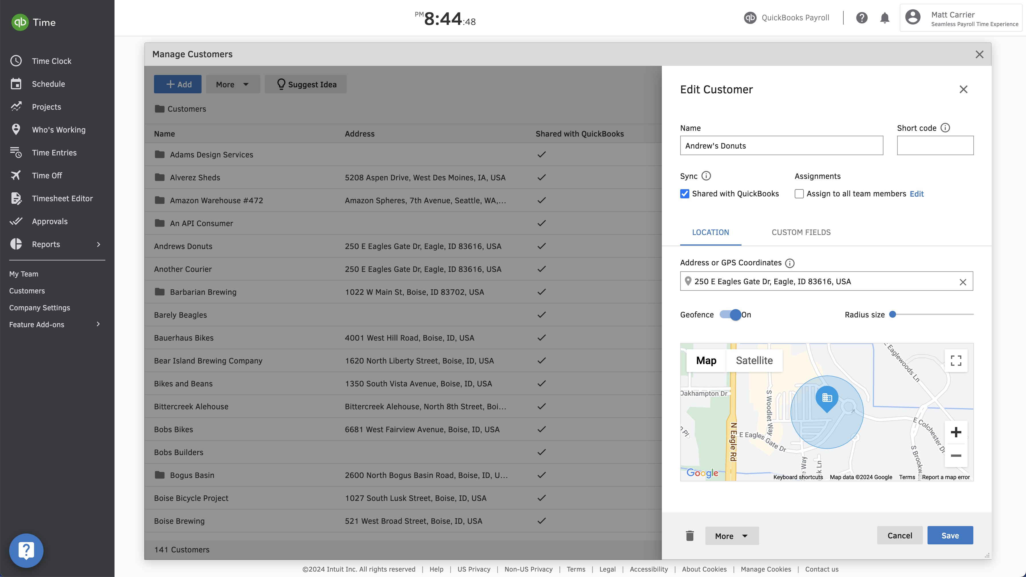Clear the address field with X
This screenshot has width=1026, height=577.
(963, 282)
